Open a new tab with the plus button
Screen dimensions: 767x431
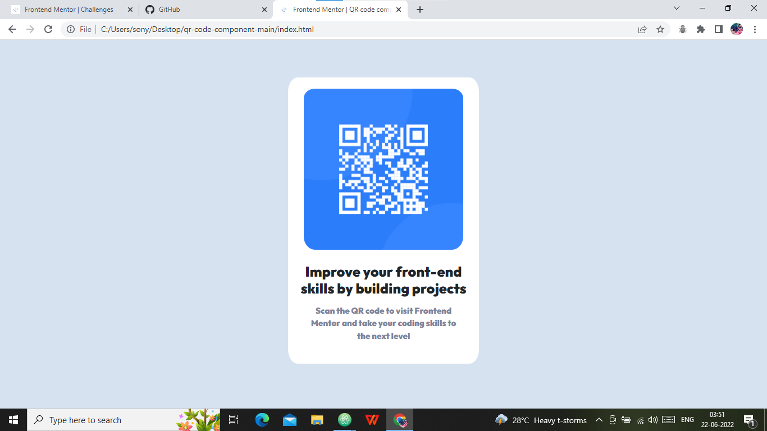point(420,10)
